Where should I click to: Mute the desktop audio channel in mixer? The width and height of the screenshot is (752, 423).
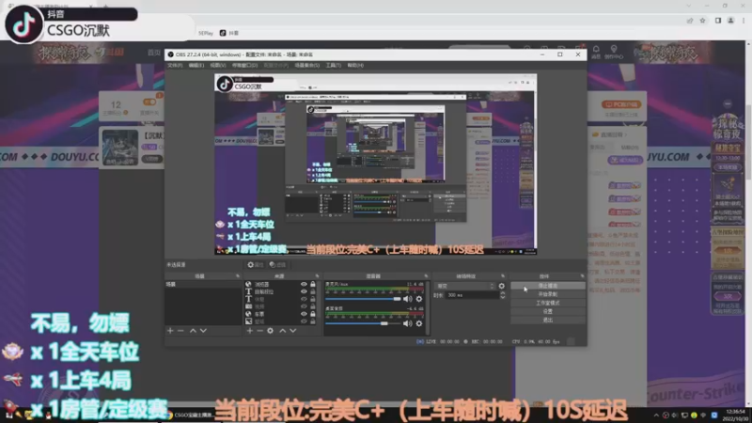tap(408, 323)
